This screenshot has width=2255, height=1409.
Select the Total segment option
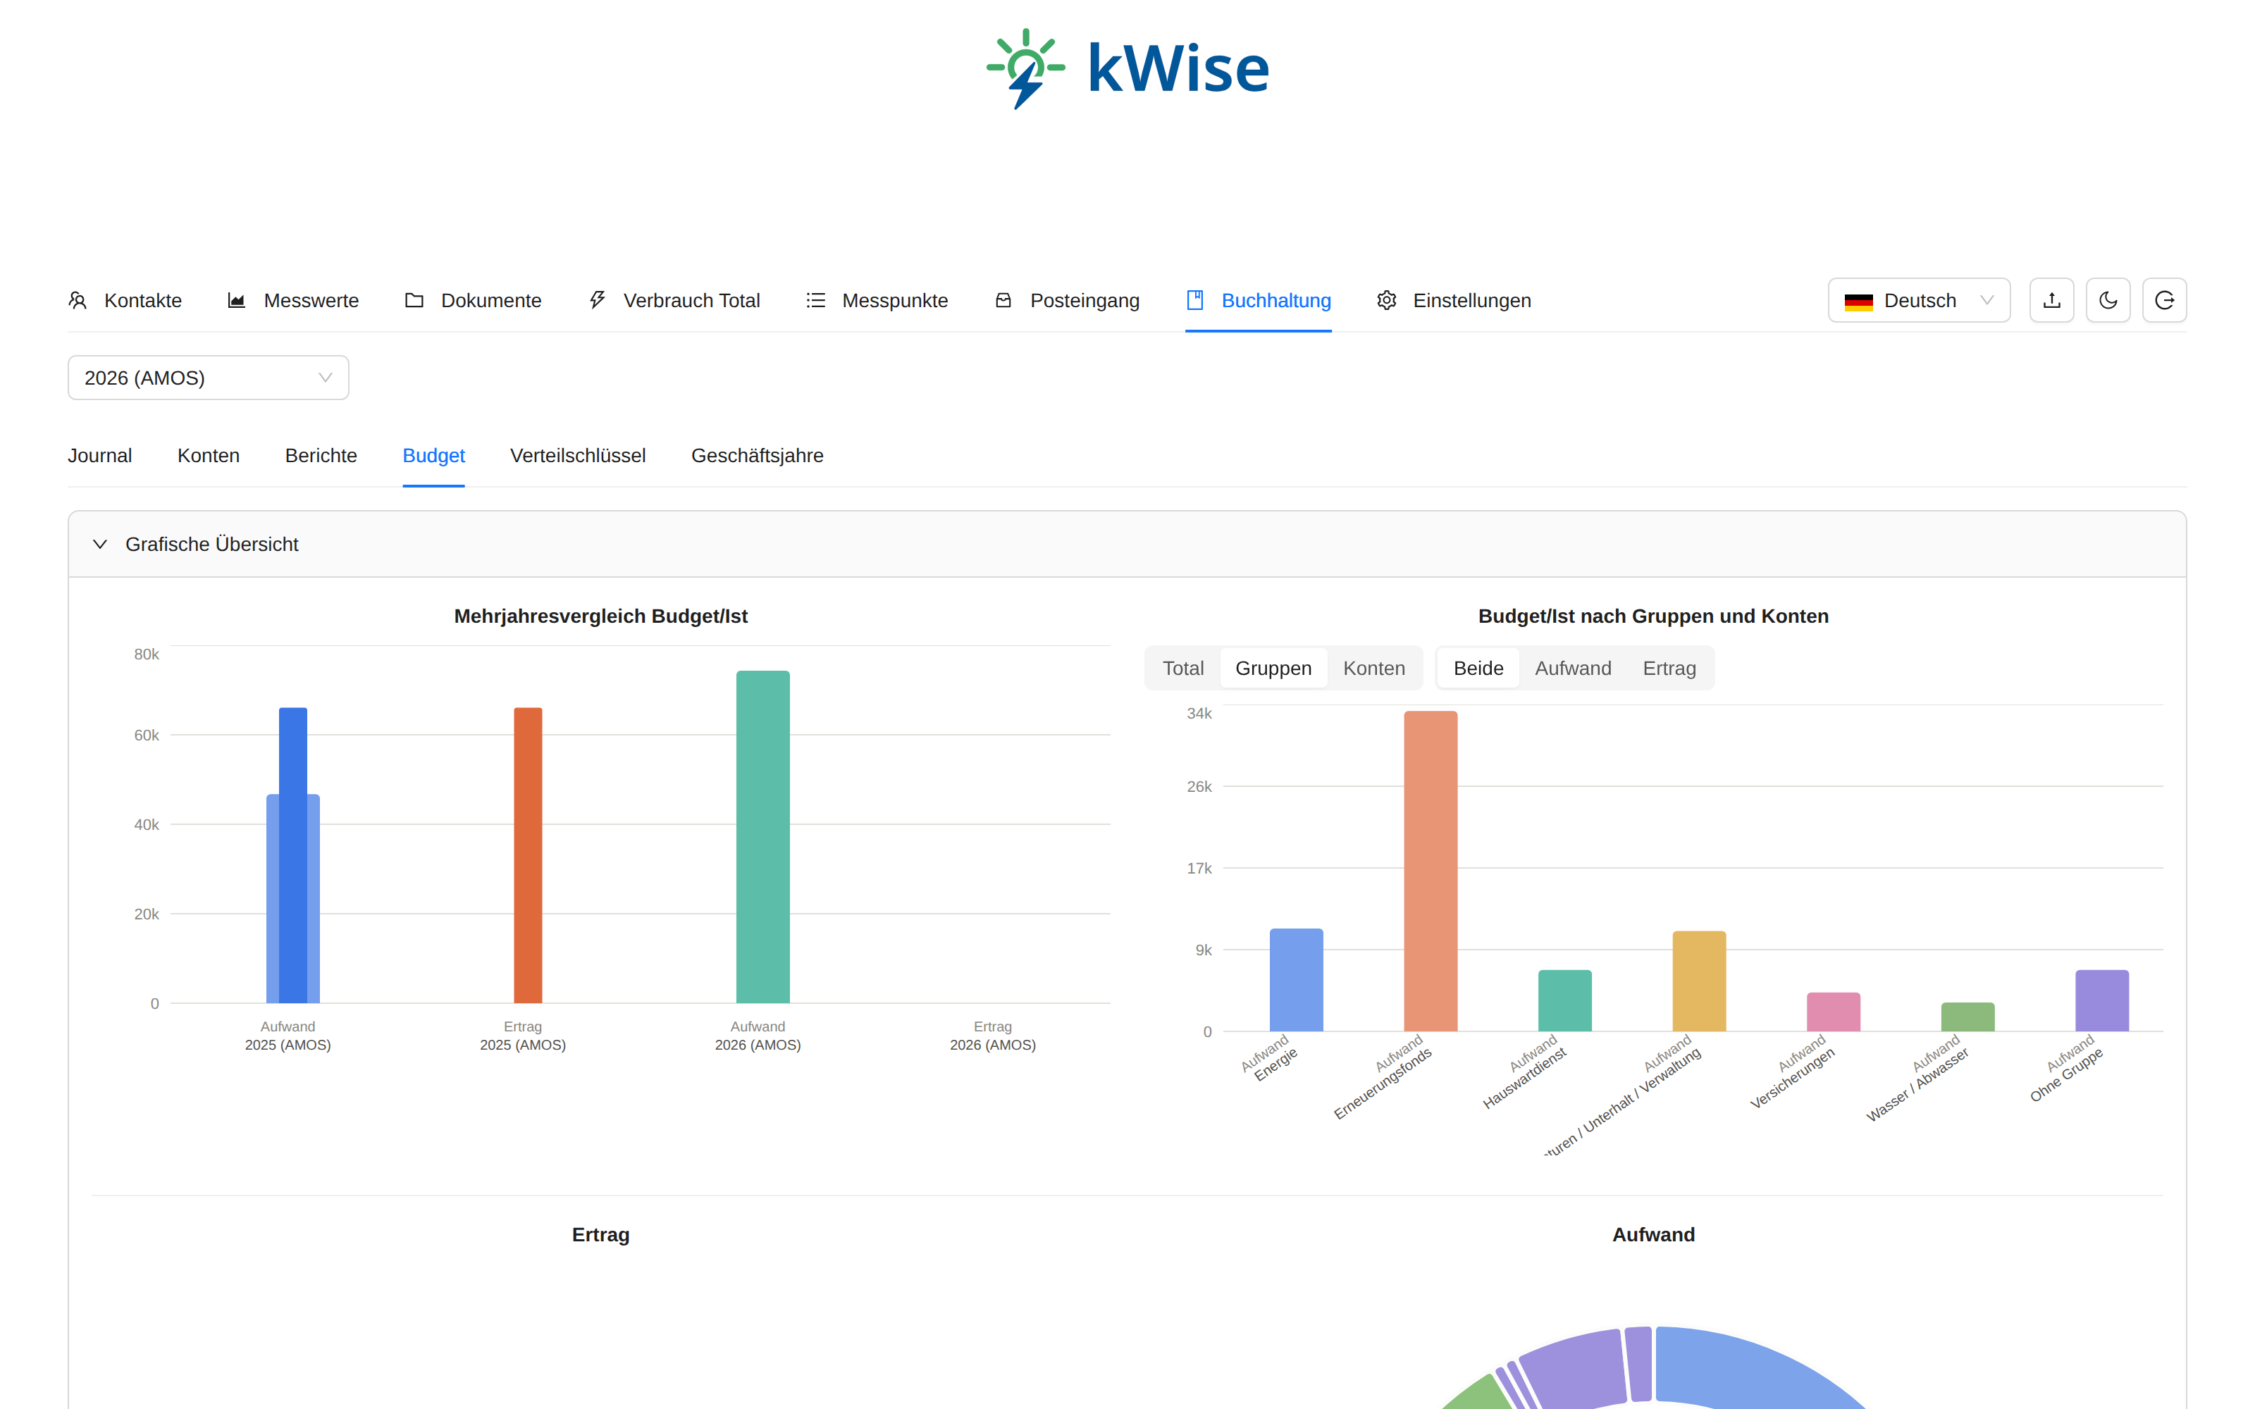click(x=1182, y=668)
